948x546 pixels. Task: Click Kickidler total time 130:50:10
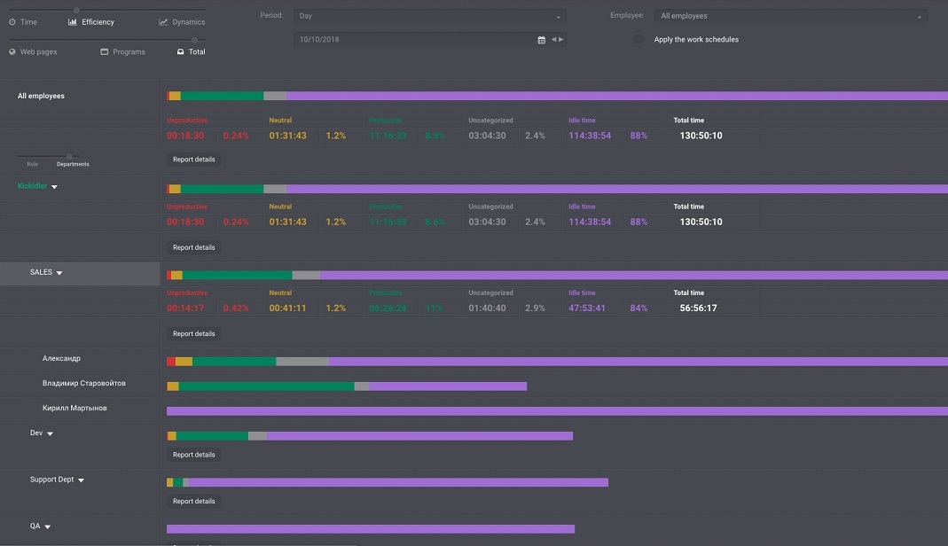click(x=701, y=222)
